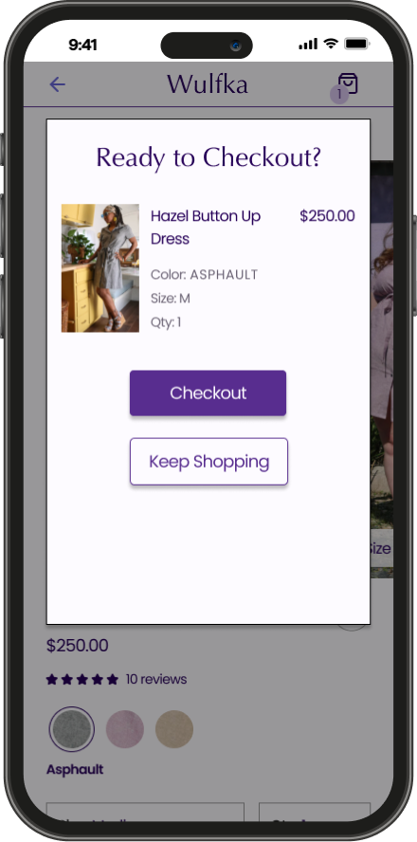This screenshot has height=842, width=417.
Task: Open the wide selector box at bottom left
Action: [x=145, y=812]
